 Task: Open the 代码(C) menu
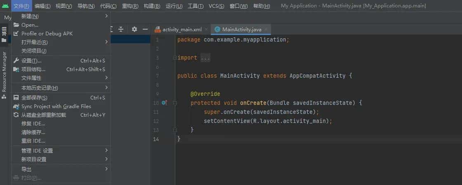[108, 6]
